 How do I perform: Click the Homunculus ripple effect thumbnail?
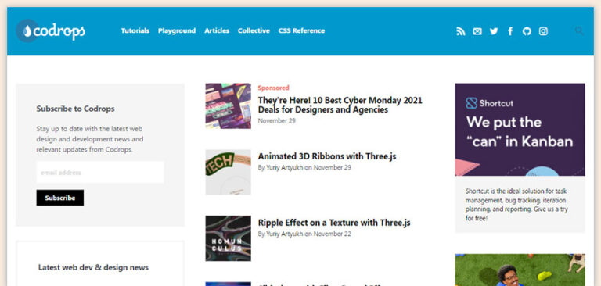pyautogui.click(x=228, y=238)
